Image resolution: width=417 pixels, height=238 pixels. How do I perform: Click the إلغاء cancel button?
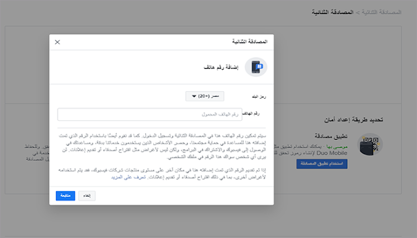click(87, 196)
